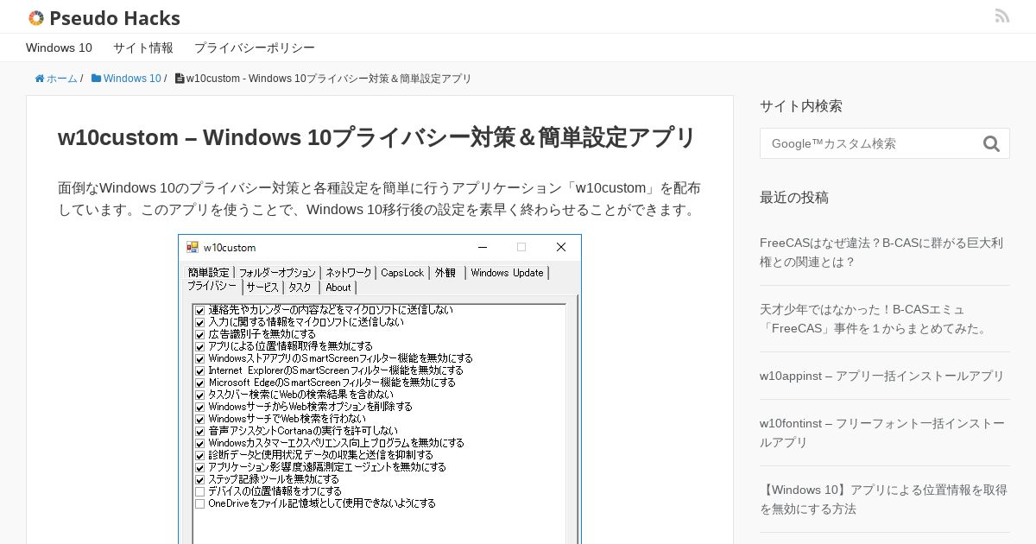Image resolution: width=1036 pixels, height=544 pixels.
Task: Uncheck WindowsサーチからWeb検索オプションを削除する
Action: click(x=199, y=407)
